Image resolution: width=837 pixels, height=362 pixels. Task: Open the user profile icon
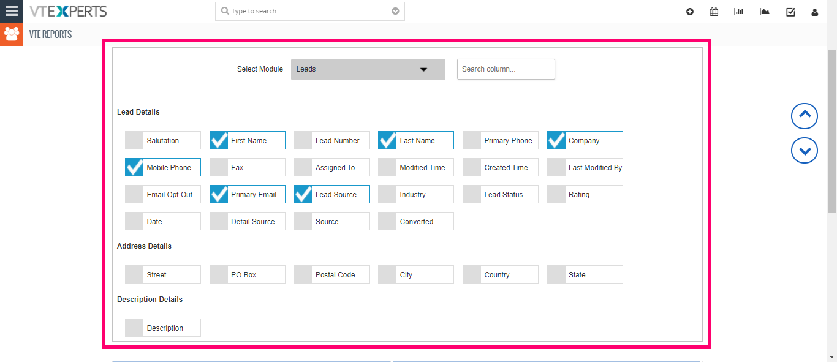click(814, 12)
